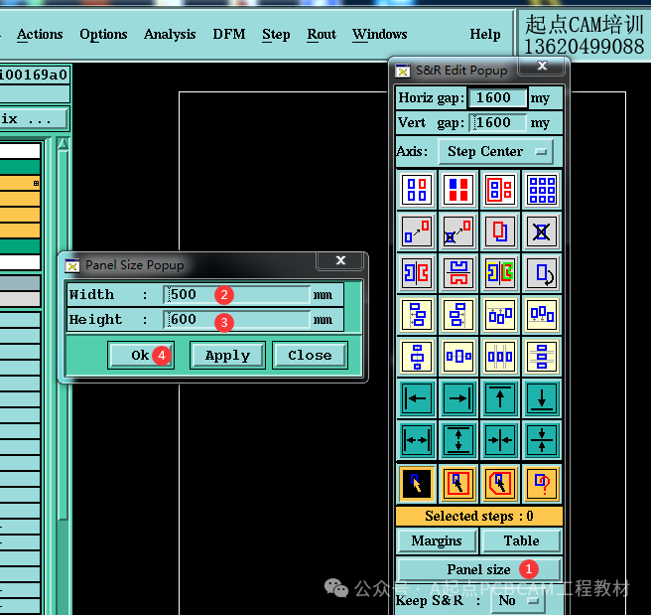651x615 pixels.
Task: Click the single step select pointer icon
Action: coord(417,484)
